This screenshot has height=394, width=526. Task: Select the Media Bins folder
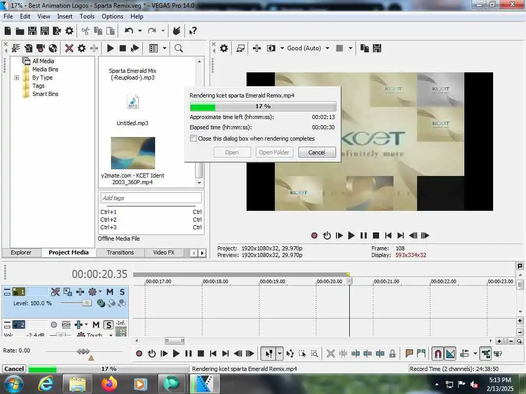click(45, 69)
